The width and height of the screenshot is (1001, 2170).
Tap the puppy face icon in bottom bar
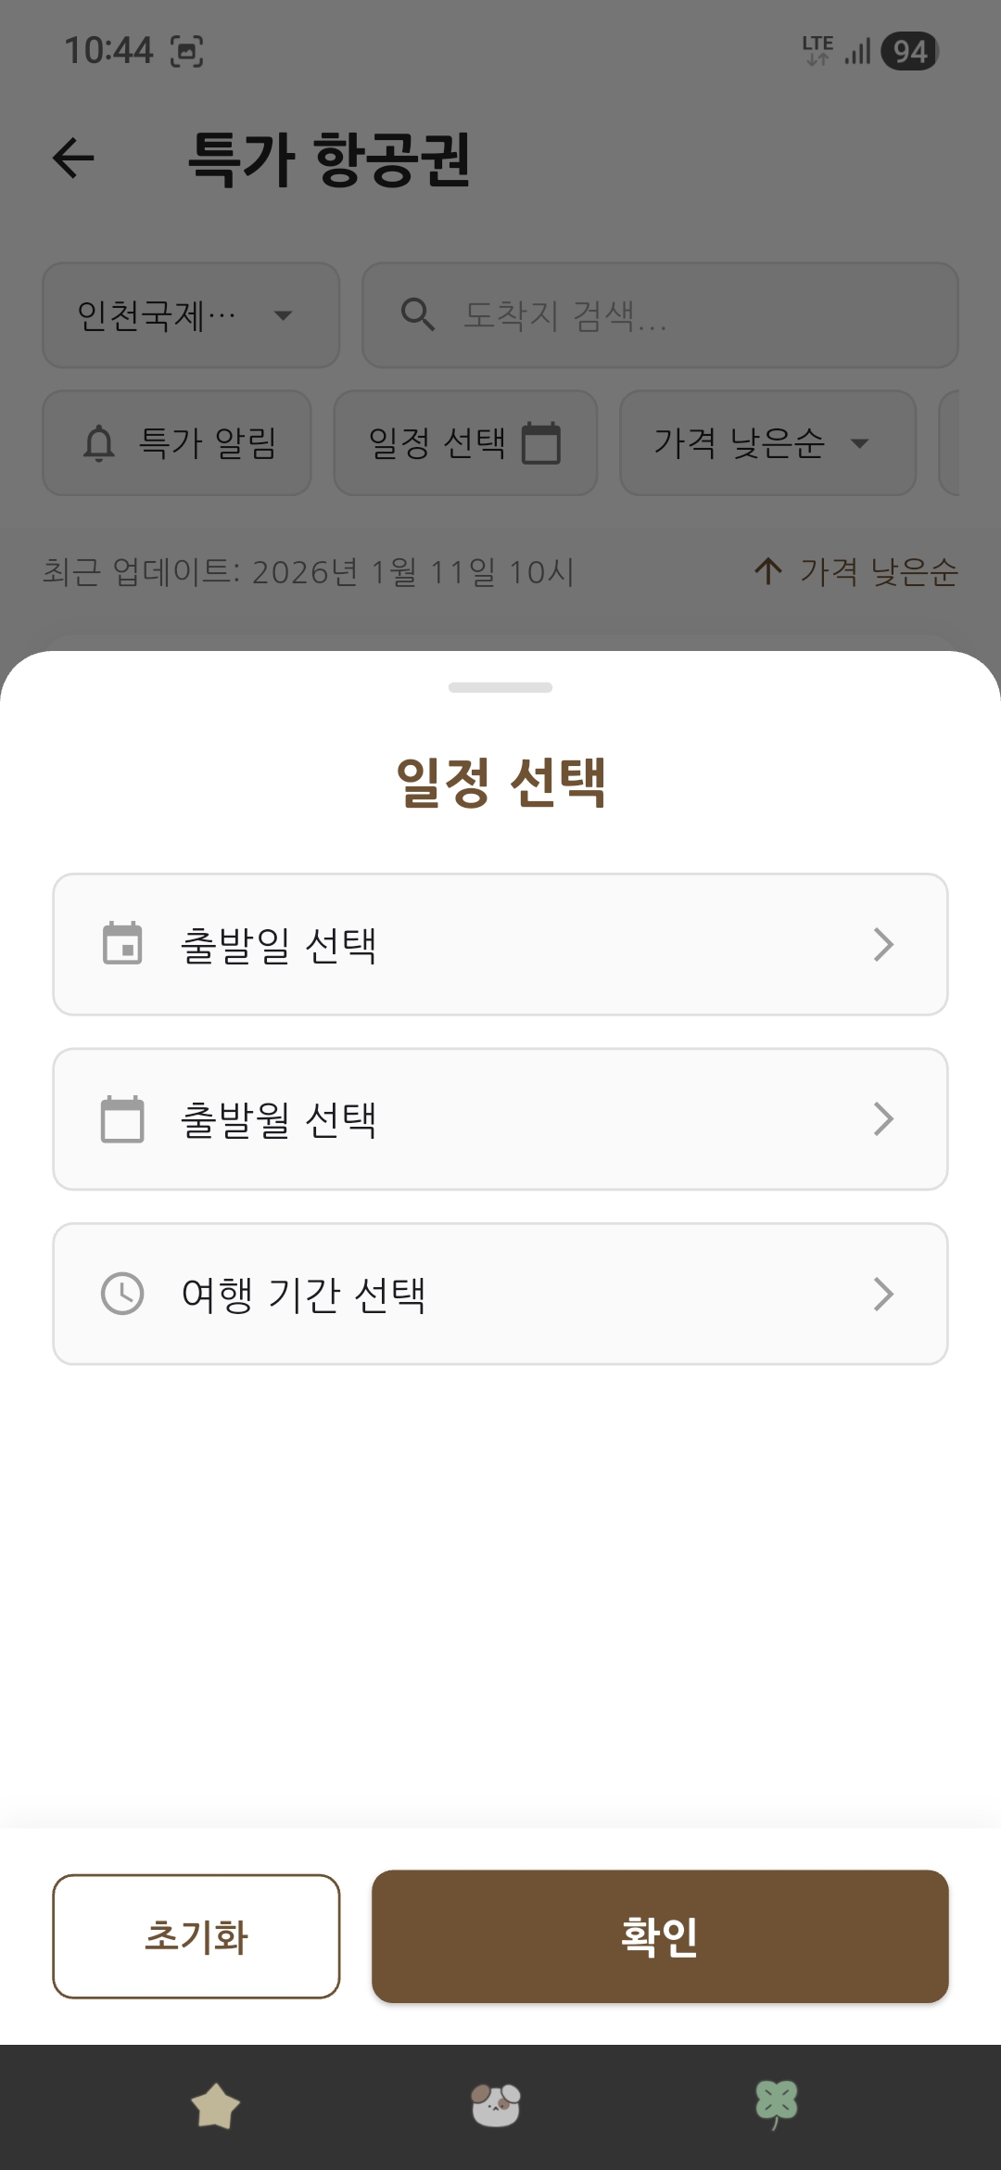496,2105
